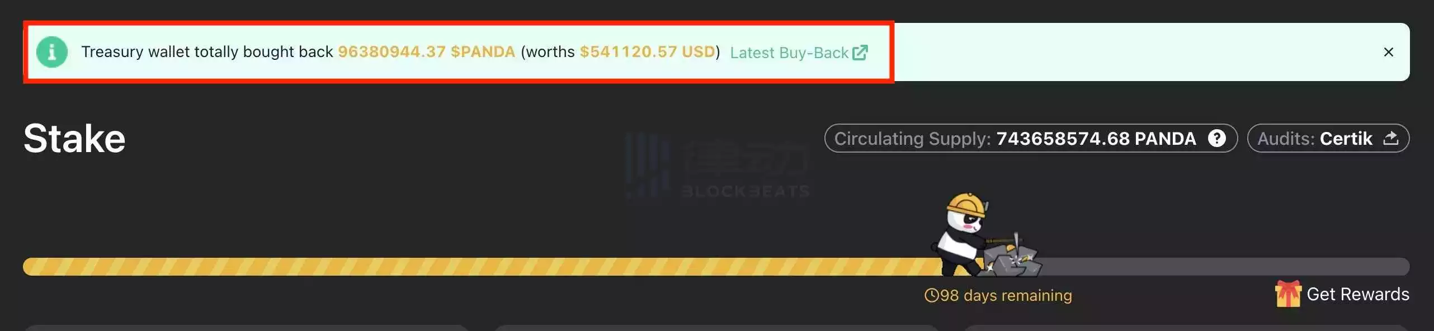
Task: Click the yellow striped filled progress bar
Action: pos(484,267)
